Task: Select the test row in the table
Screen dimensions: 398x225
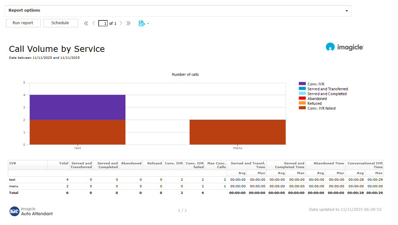Action: pyautogui.click(x=12, y=180)
